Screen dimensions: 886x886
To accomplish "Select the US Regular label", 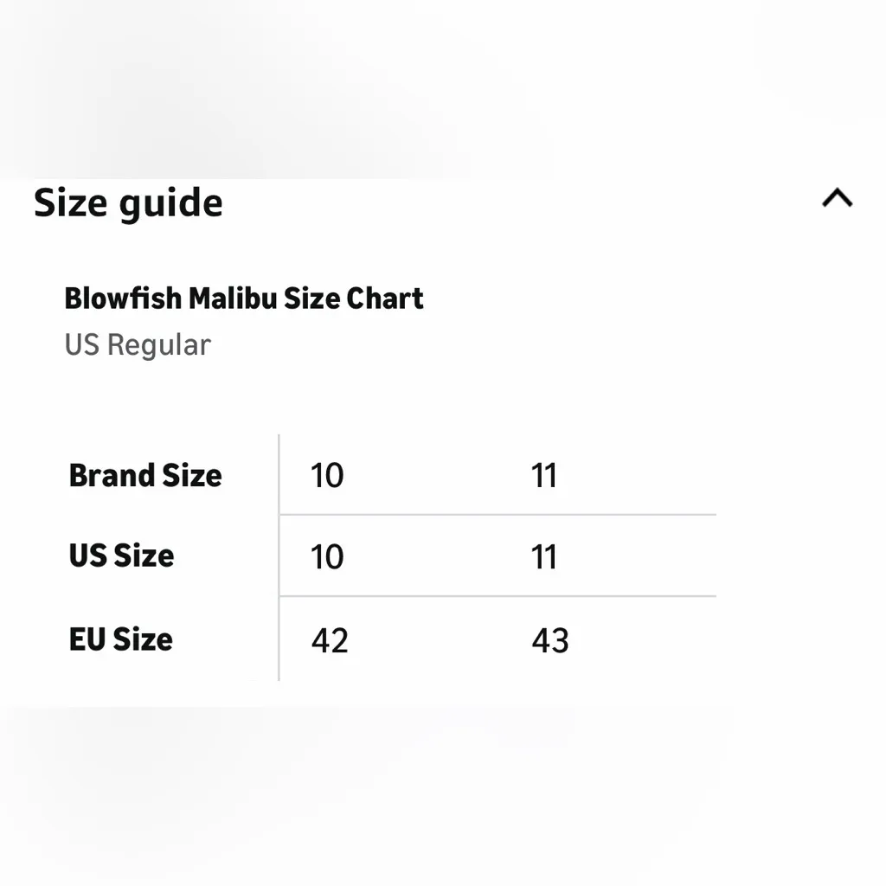I will point(138,344).
